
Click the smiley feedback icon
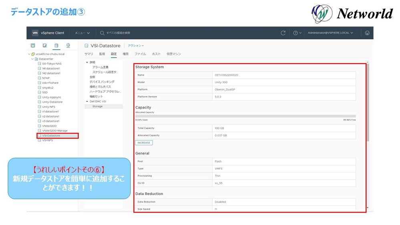367,33
